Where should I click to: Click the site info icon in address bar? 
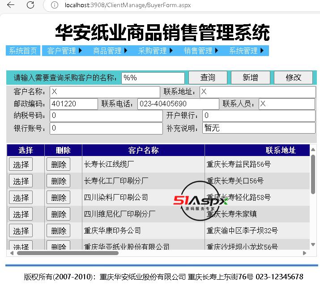click(54, 5)
